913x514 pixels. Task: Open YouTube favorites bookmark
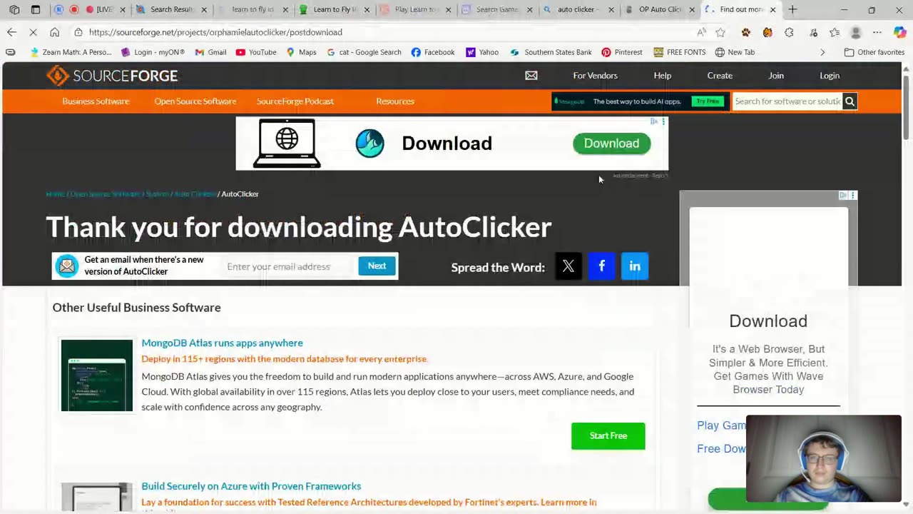click(x=255, y=52)
